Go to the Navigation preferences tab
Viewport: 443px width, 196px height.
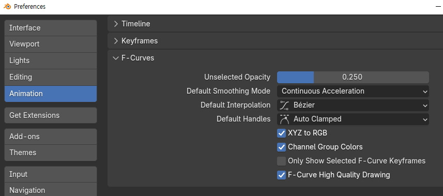click(51, 190)
